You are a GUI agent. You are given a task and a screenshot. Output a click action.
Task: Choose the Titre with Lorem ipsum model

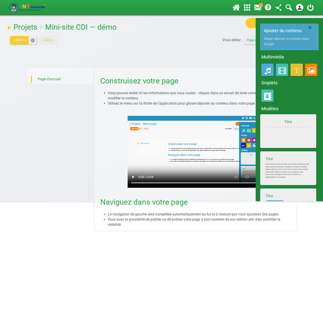(288, 168)
